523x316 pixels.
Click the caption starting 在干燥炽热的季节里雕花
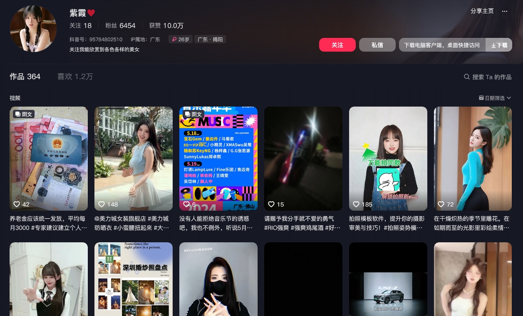point(473,223)
